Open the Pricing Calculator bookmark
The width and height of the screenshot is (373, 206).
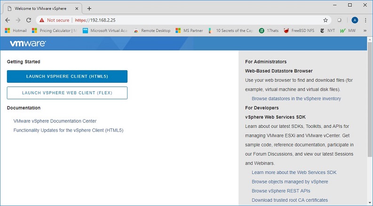pos(55,31)
